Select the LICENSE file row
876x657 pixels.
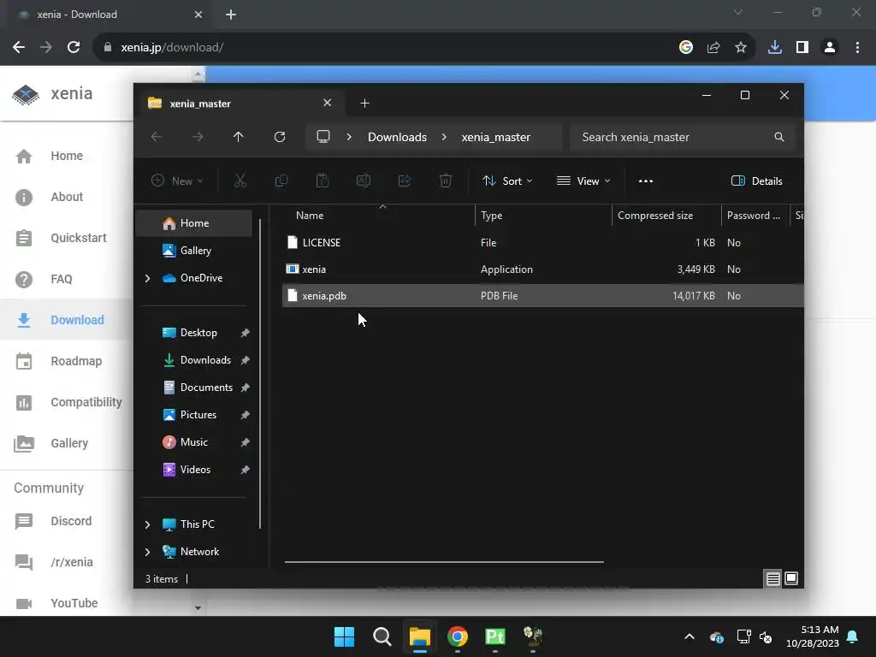point(542,243)
